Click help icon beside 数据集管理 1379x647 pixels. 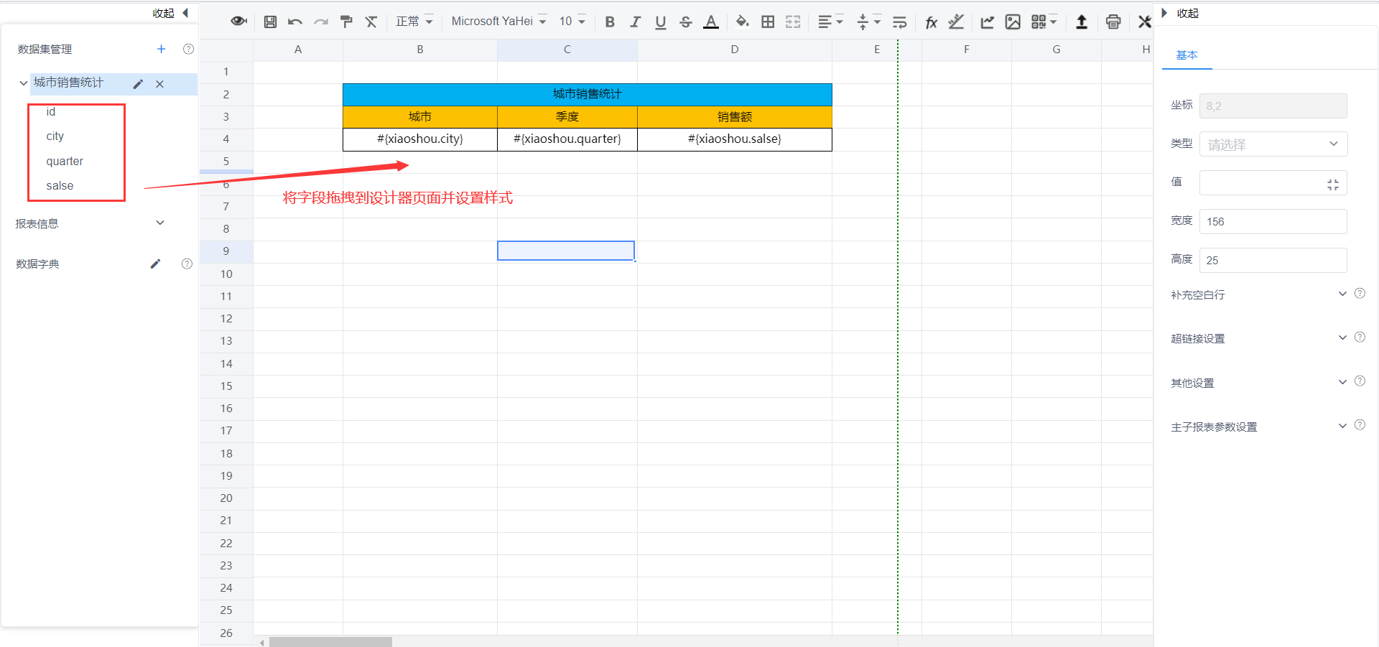(188, 49)
